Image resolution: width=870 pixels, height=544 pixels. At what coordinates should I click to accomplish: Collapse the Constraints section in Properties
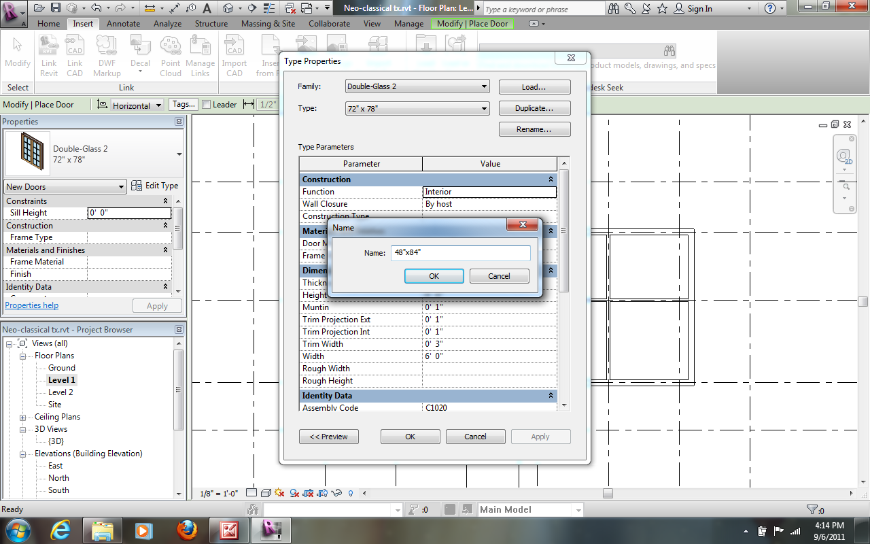[x=166, y=201]
